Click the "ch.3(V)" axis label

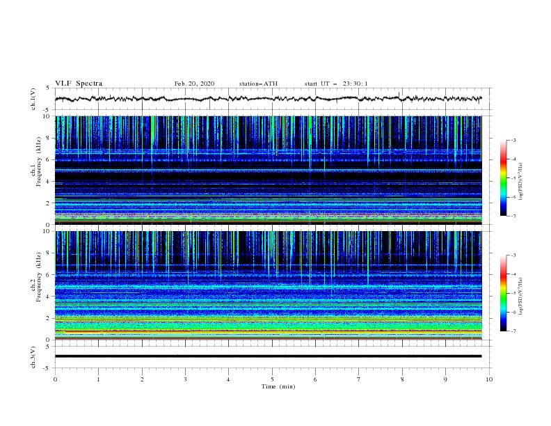tap(33, 357)
